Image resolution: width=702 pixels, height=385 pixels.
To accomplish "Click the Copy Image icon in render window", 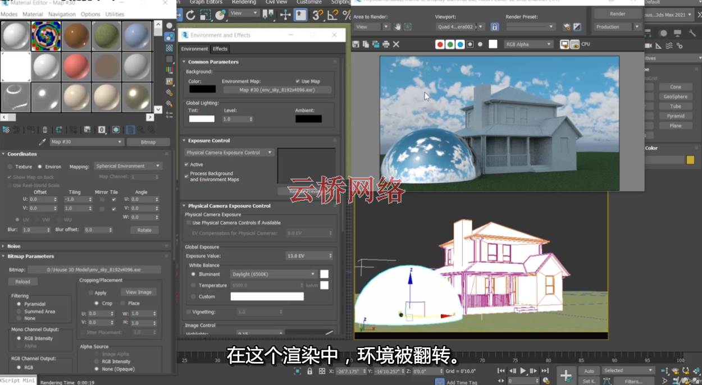I will (366, 44).
